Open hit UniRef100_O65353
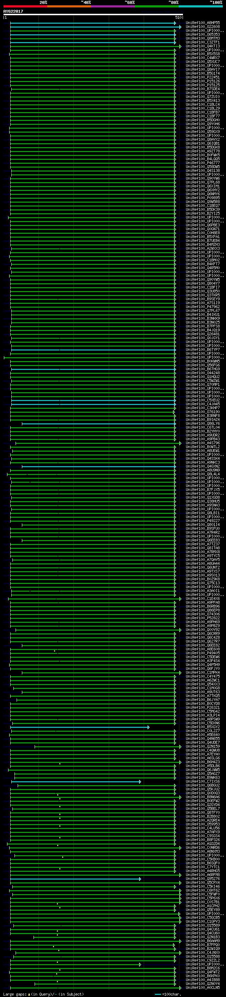The width and height of the screenshot is (226, 997). point(203,34)
